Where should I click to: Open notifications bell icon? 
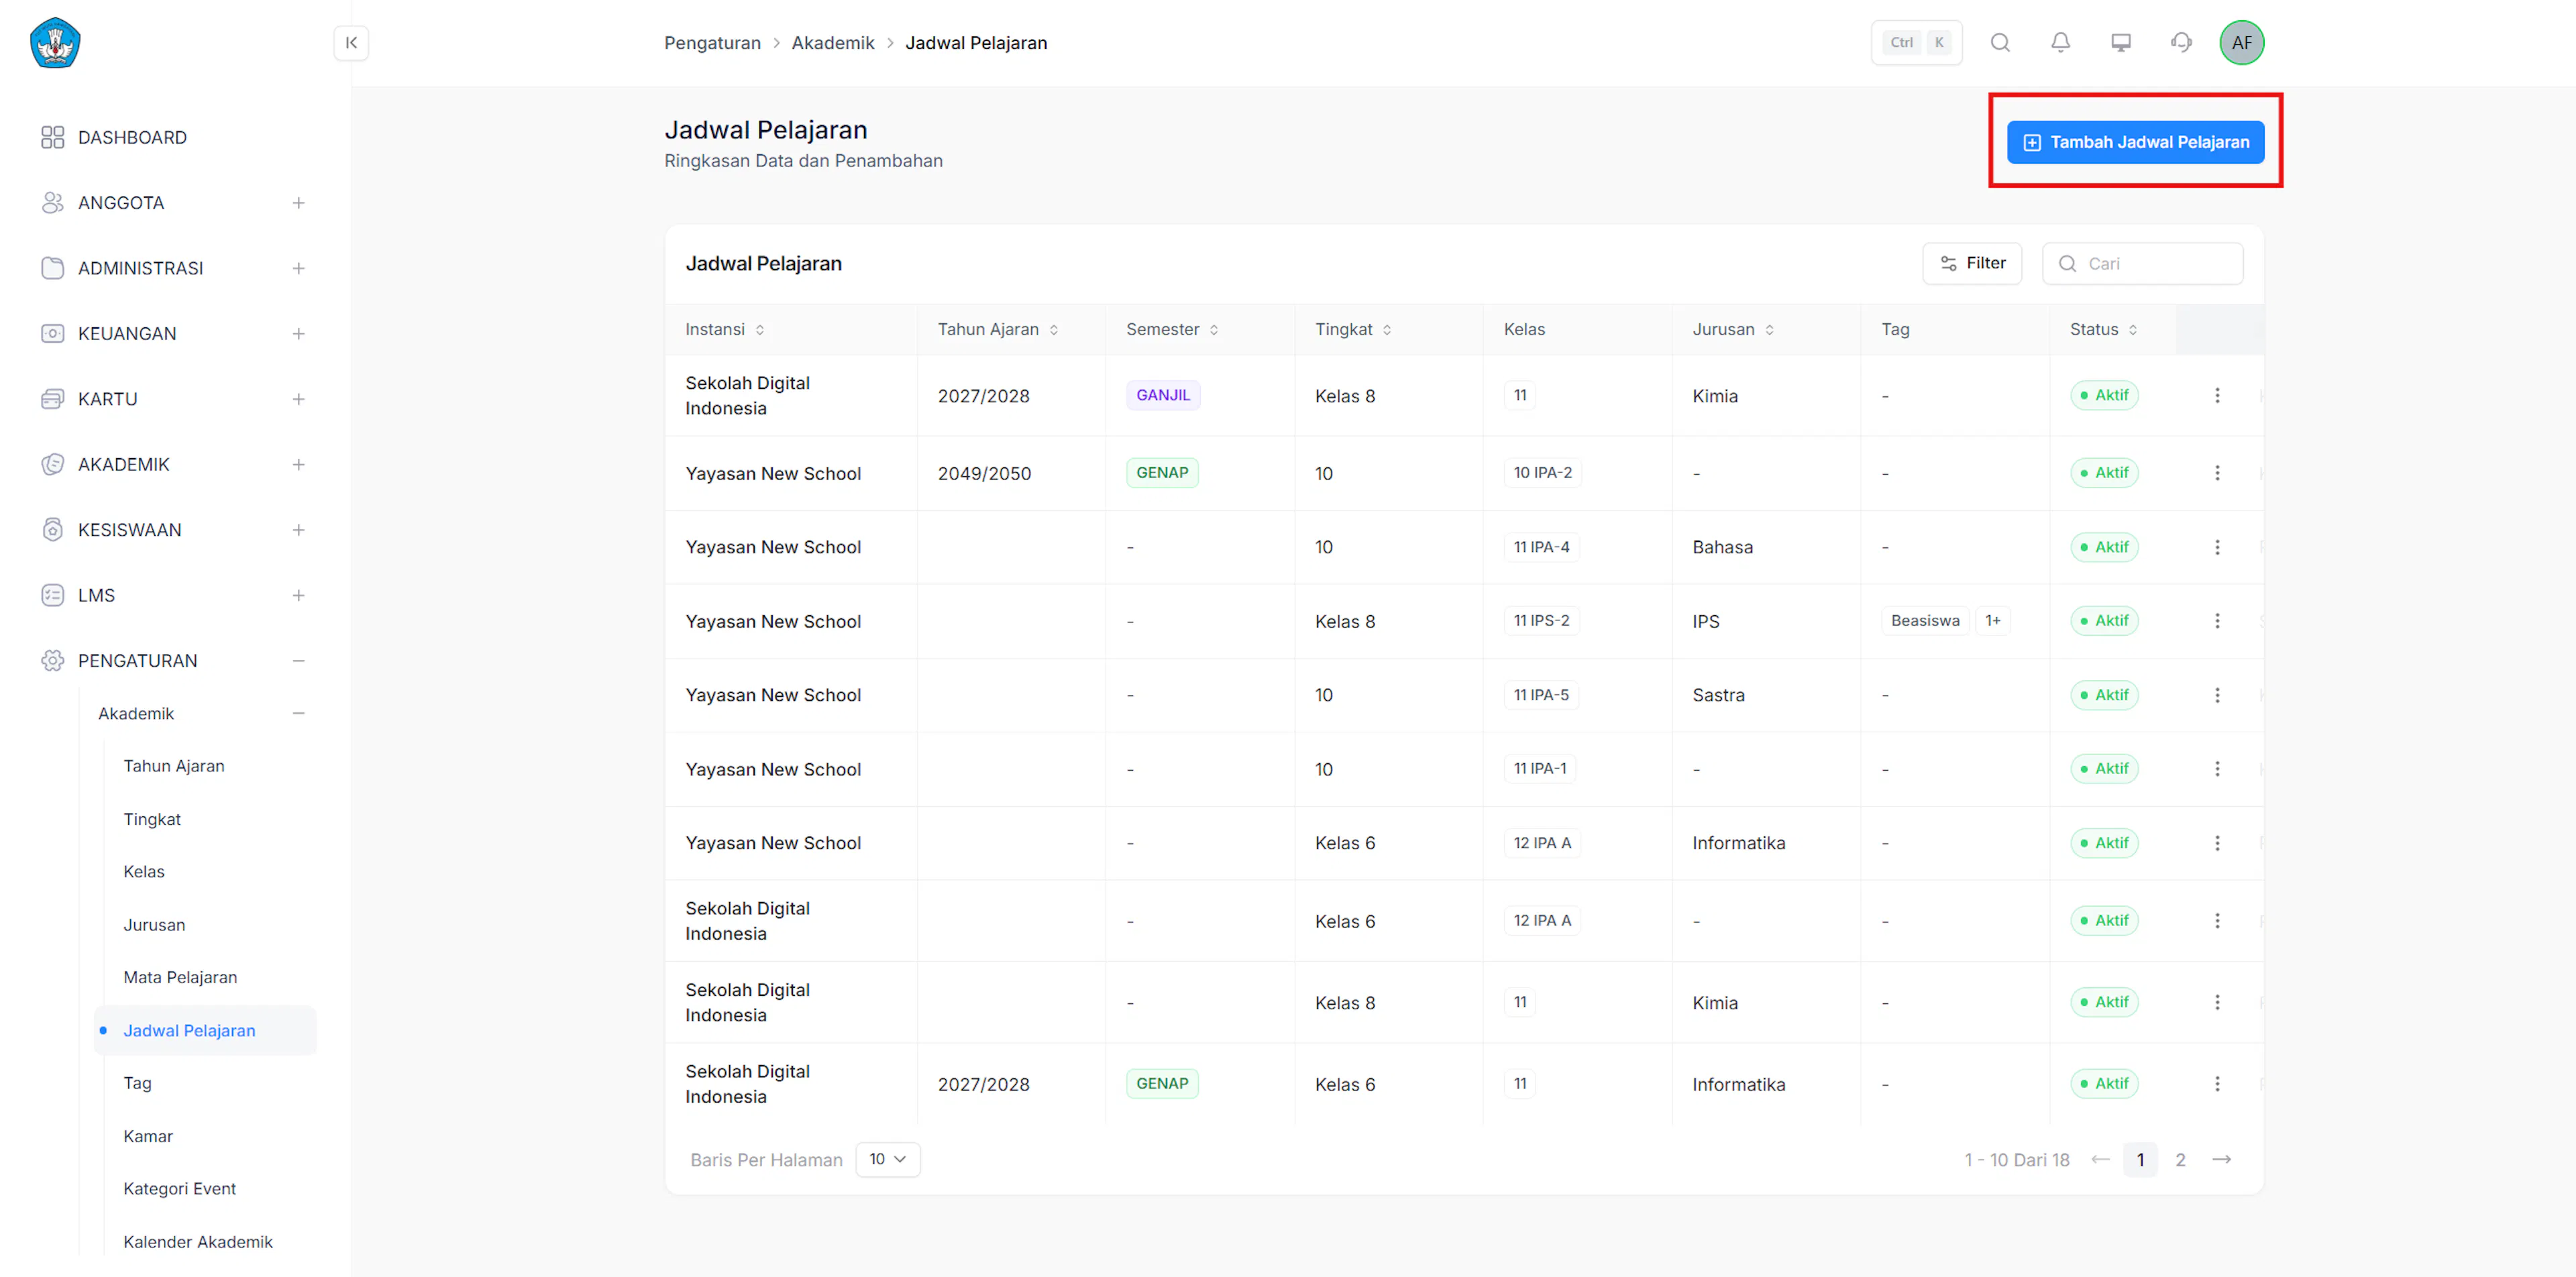[x=2060, y=43]
